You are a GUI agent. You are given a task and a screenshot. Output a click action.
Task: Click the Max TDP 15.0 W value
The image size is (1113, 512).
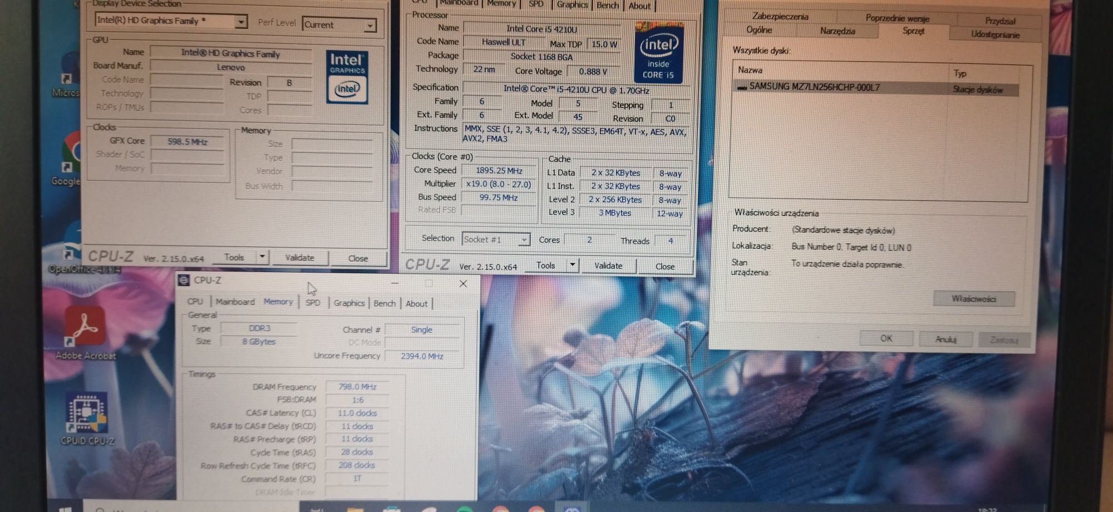pos(604,45)
